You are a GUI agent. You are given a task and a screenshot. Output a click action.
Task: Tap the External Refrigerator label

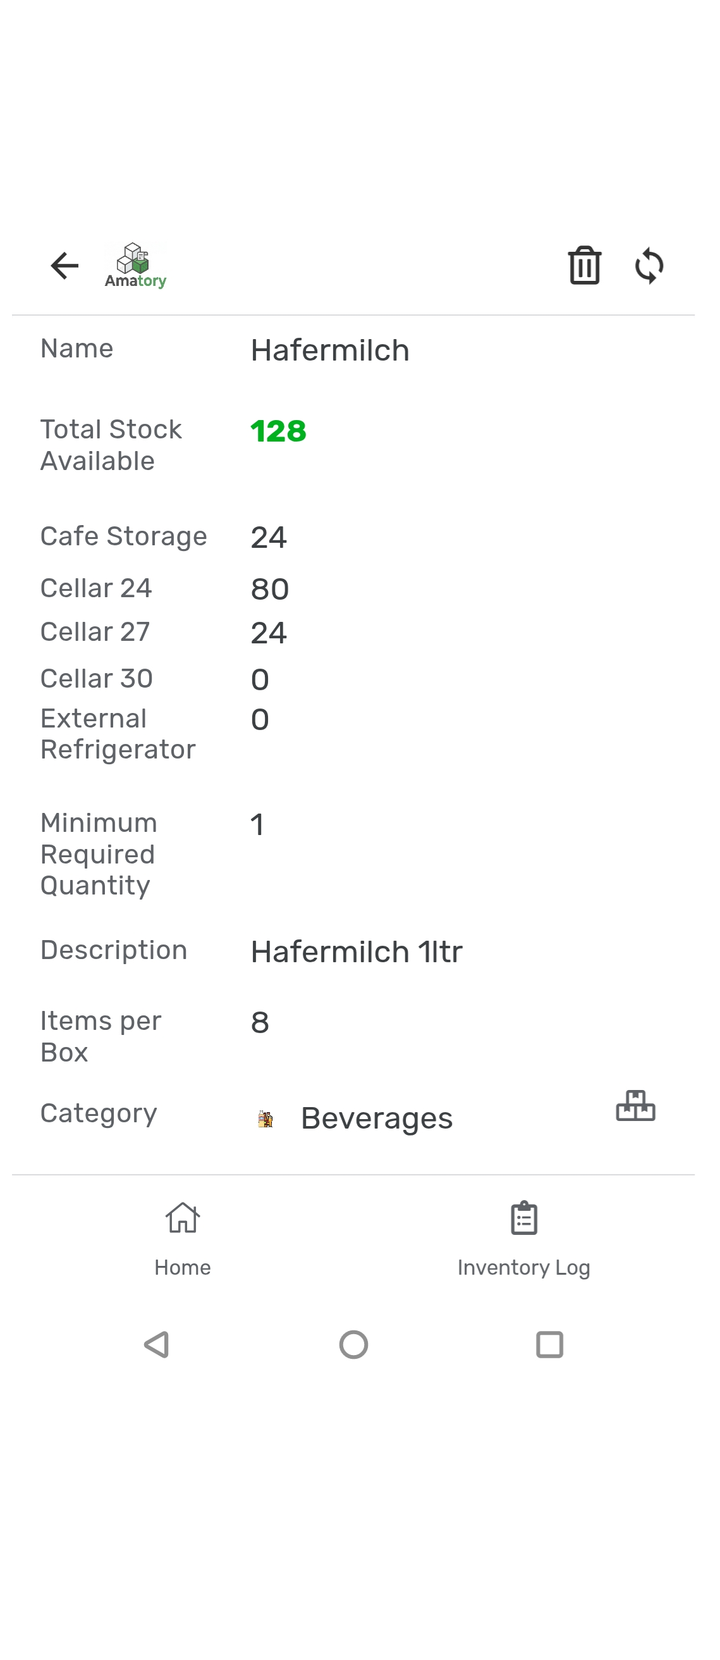coord(118,733)
